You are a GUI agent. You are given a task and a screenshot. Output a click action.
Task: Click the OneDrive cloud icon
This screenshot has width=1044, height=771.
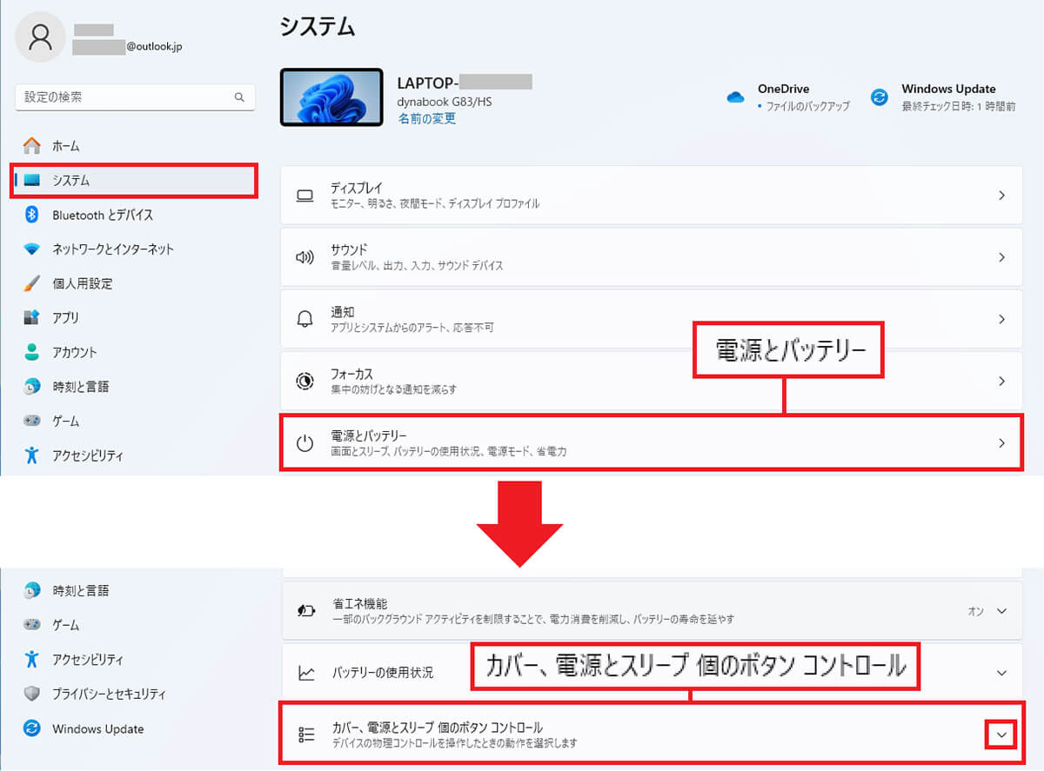click(x=735, y=97)
